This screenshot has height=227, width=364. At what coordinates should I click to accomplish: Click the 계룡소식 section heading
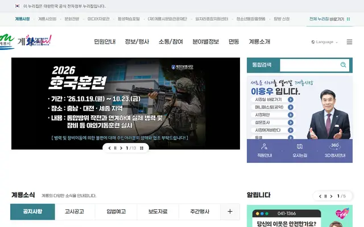point(23,195)
